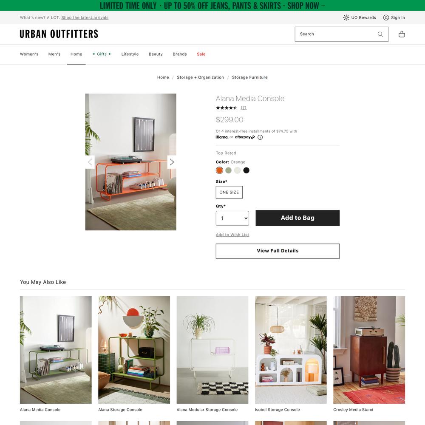Open UO Rewards sun icon

click(x=346, y=17)
